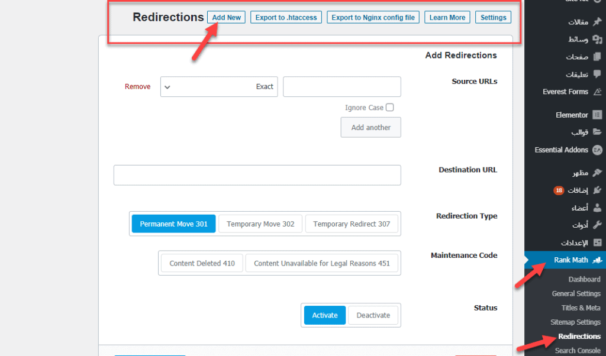Click the Remove source link
The height and width of the screenshot is (356, 606).
(137, 87)
